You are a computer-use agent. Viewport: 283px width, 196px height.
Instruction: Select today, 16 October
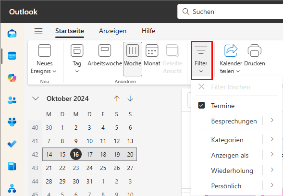76,154
